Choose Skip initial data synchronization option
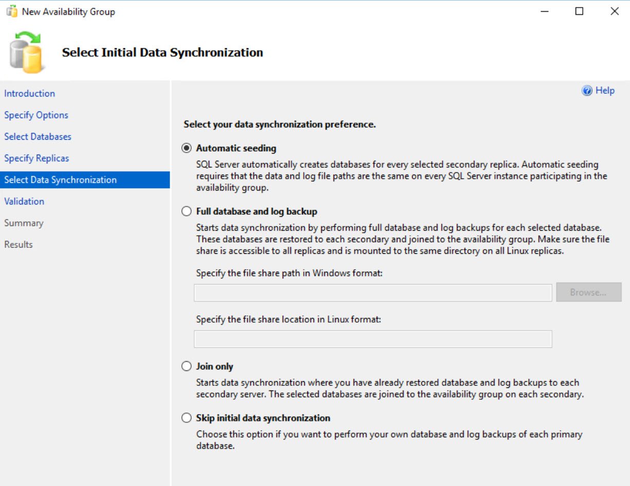Viewport: 630px width, 486px height. 187,418
